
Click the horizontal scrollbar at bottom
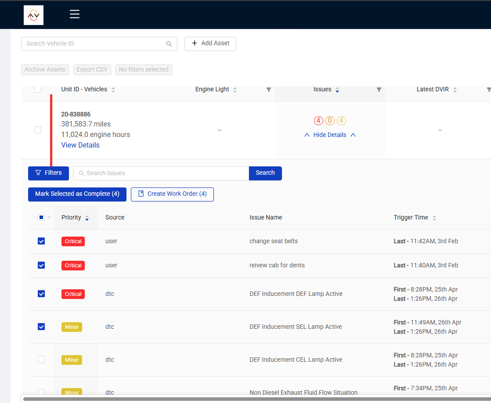(x=257, y=399)
